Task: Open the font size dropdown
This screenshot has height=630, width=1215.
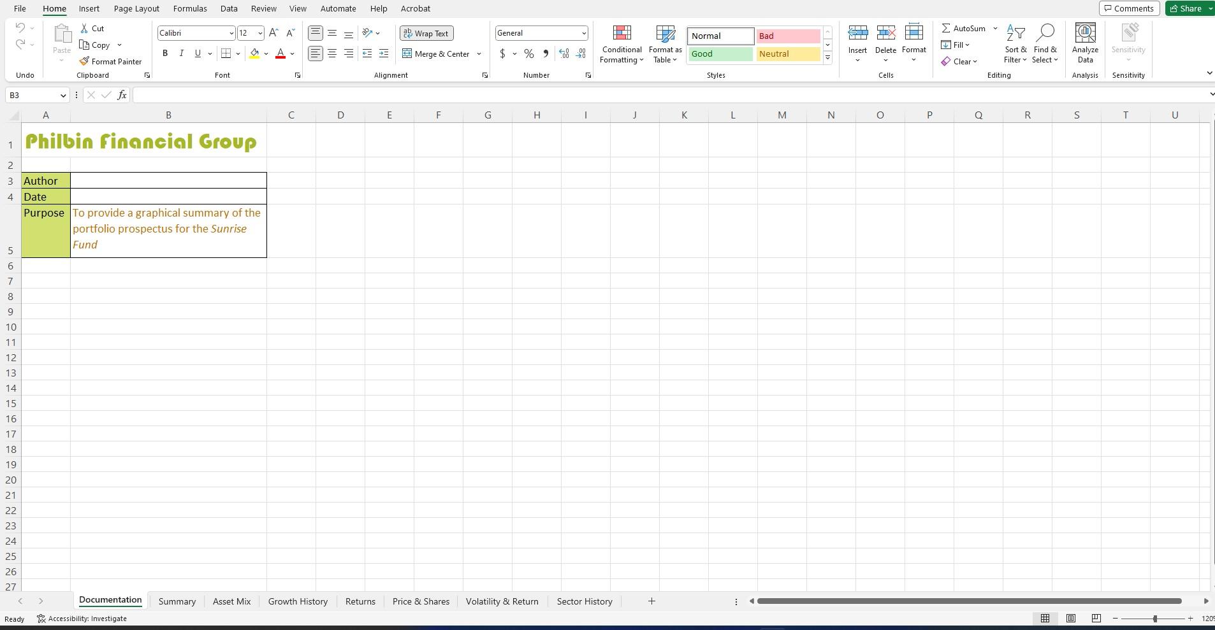Action: 260,33
